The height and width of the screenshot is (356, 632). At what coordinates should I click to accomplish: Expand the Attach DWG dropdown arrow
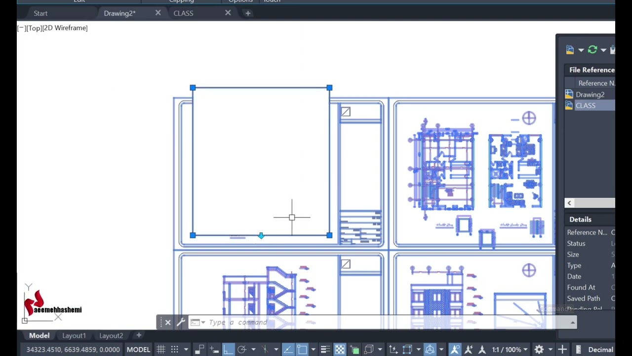click(581, 50)
